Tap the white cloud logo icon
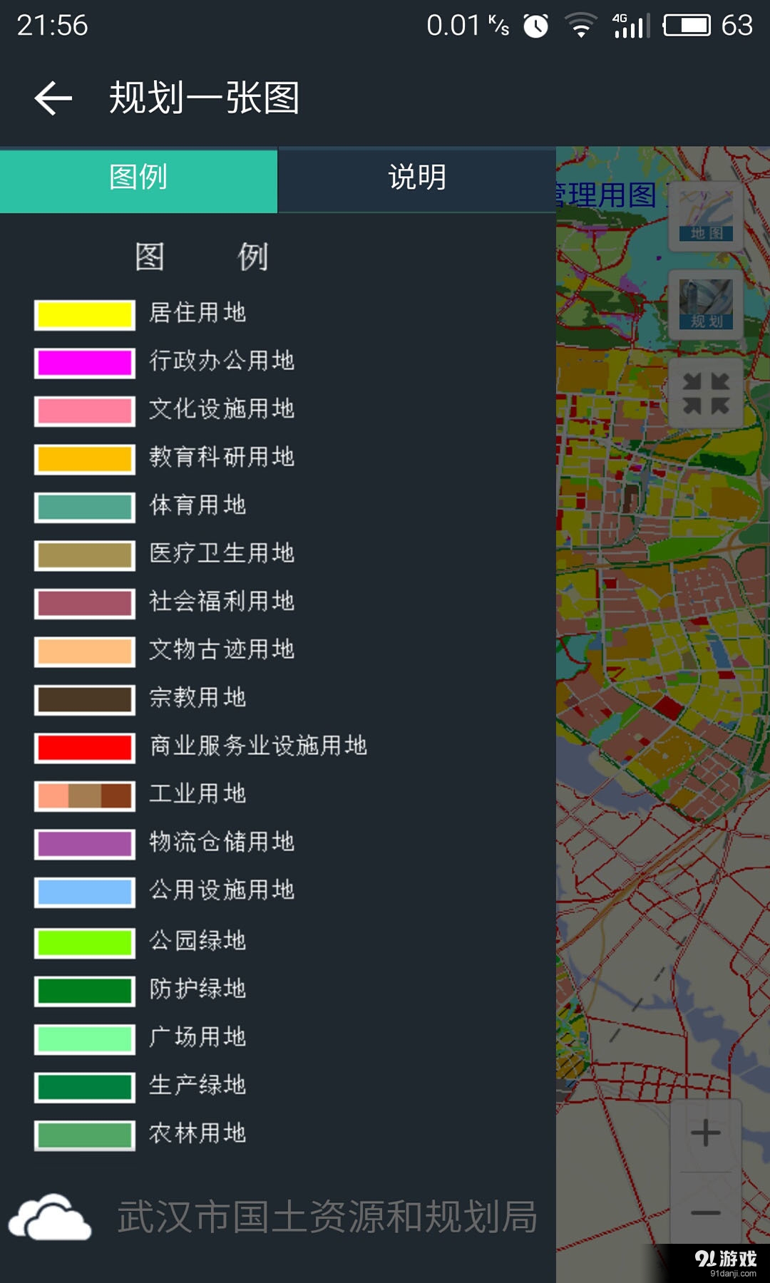Image resolution: width=770 pixels, height=1283 pixels. click(x=50, y=1217)
